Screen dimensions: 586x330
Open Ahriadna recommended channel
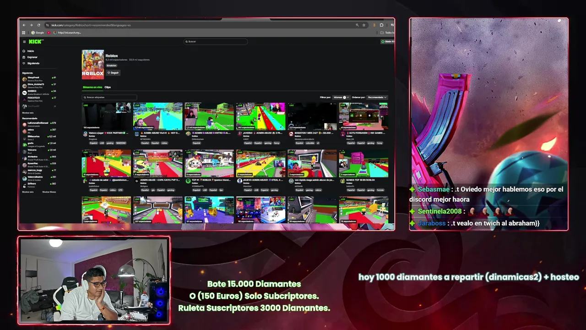click(39, 157)
